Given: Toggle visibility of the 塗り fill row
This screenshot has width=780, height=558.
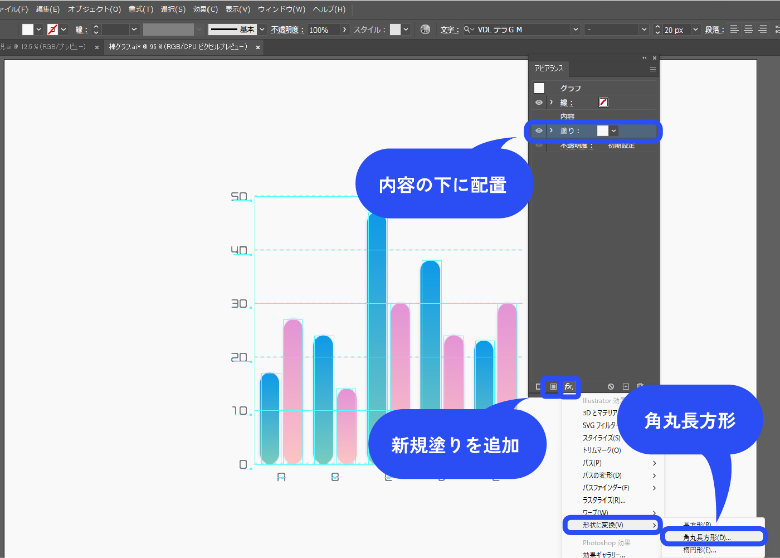Looking at the screenshot, I should click(539, 130).
